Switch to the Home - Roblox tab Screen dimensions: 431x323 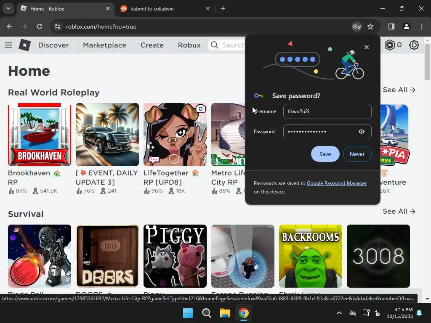click(66, 8)
